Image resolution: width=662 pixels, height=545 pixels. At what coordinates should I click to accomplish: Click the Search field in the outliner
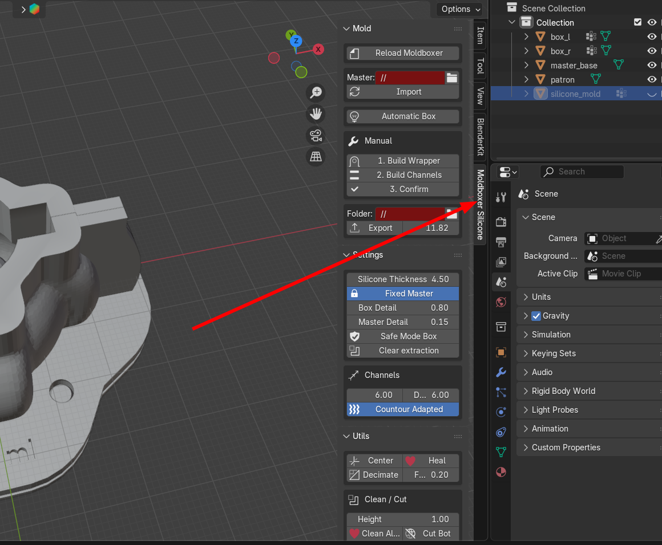[x=582, y=172]
